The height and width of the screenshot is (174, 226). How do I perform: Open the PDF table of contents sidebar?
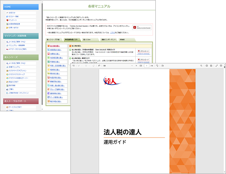pyautogui.click(x=74, y=65)
